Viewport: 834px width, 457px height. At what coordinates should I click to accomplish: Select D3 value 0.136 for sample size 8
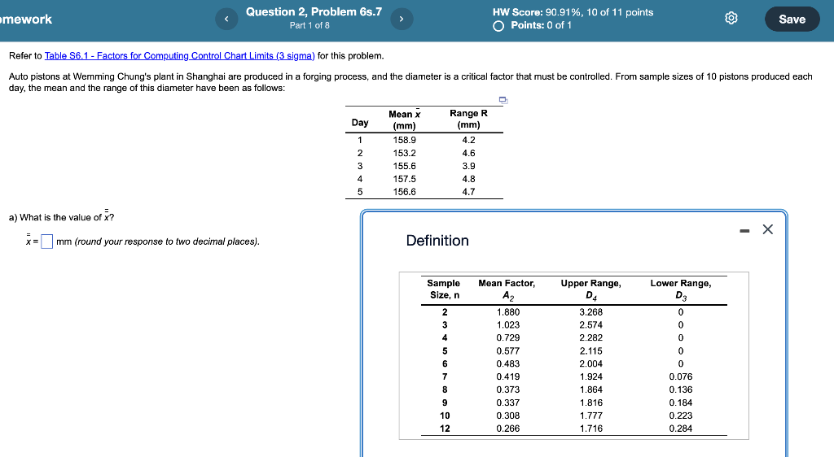pyautogui.click(x=681, y=390)
